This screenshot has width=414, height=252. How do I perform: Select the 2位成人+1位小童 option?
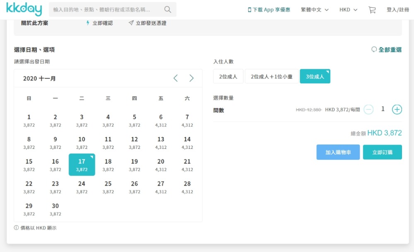272,76
